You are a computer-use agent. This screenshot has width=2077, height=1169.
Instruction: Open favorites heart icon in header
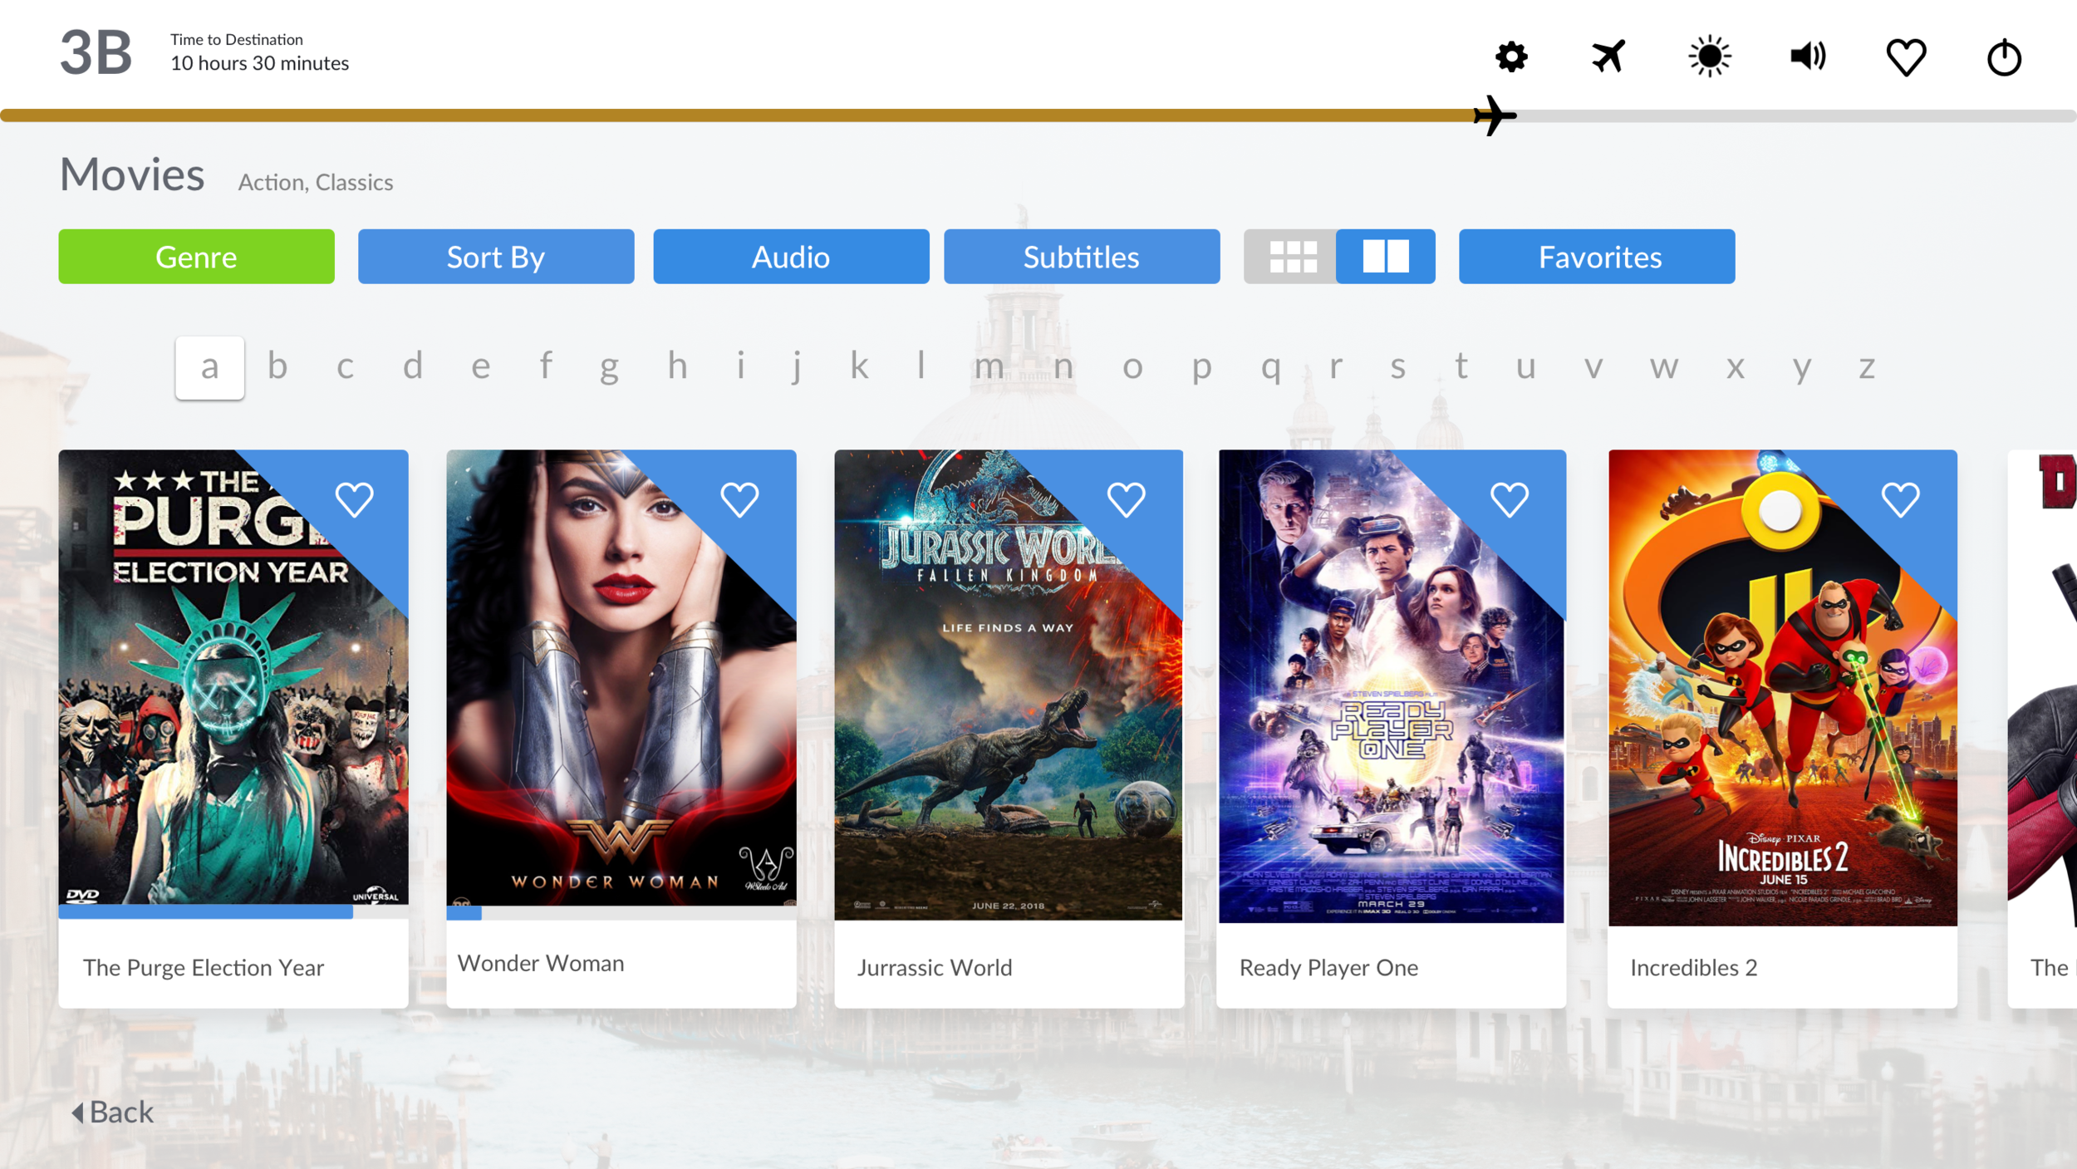click(1906, 57)
